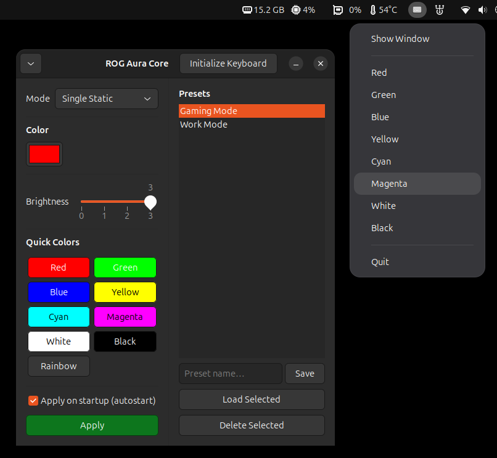Click the temperature indicator in top bar
Image resolution: width=497 pixels, height=458 pixels.
click(x=384, y=10)
